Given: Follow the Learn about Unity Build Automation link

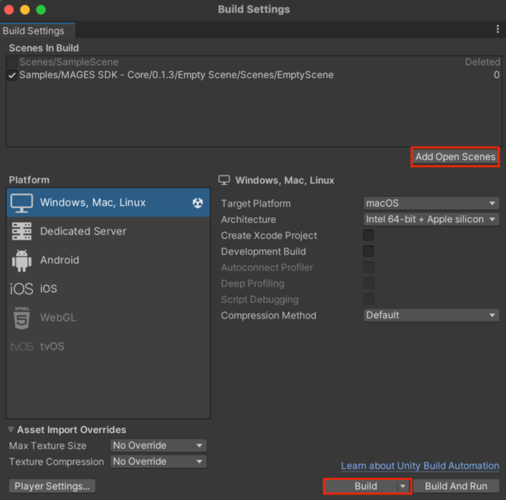Looking at the screenshot, I should click(420, 466).
